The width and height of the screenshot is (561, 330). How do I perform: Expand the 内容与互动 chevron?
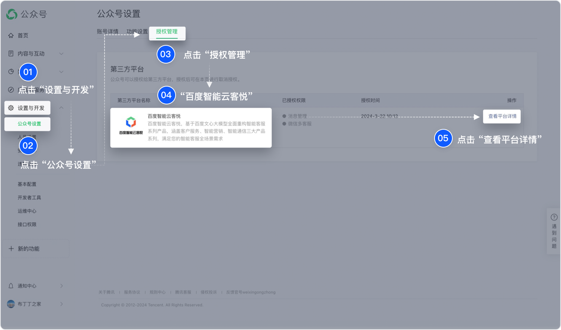click(x=61, y=54)
